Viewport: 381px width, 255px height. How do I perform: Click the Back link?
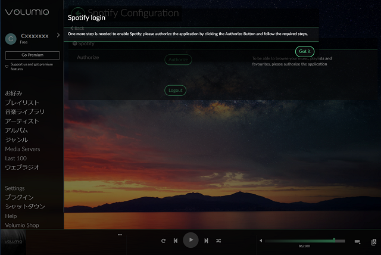(77, 28)
